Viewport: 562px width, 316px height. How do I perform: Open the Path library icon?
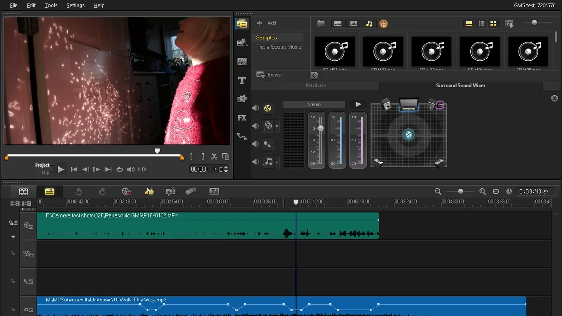[x=242, y=136]
